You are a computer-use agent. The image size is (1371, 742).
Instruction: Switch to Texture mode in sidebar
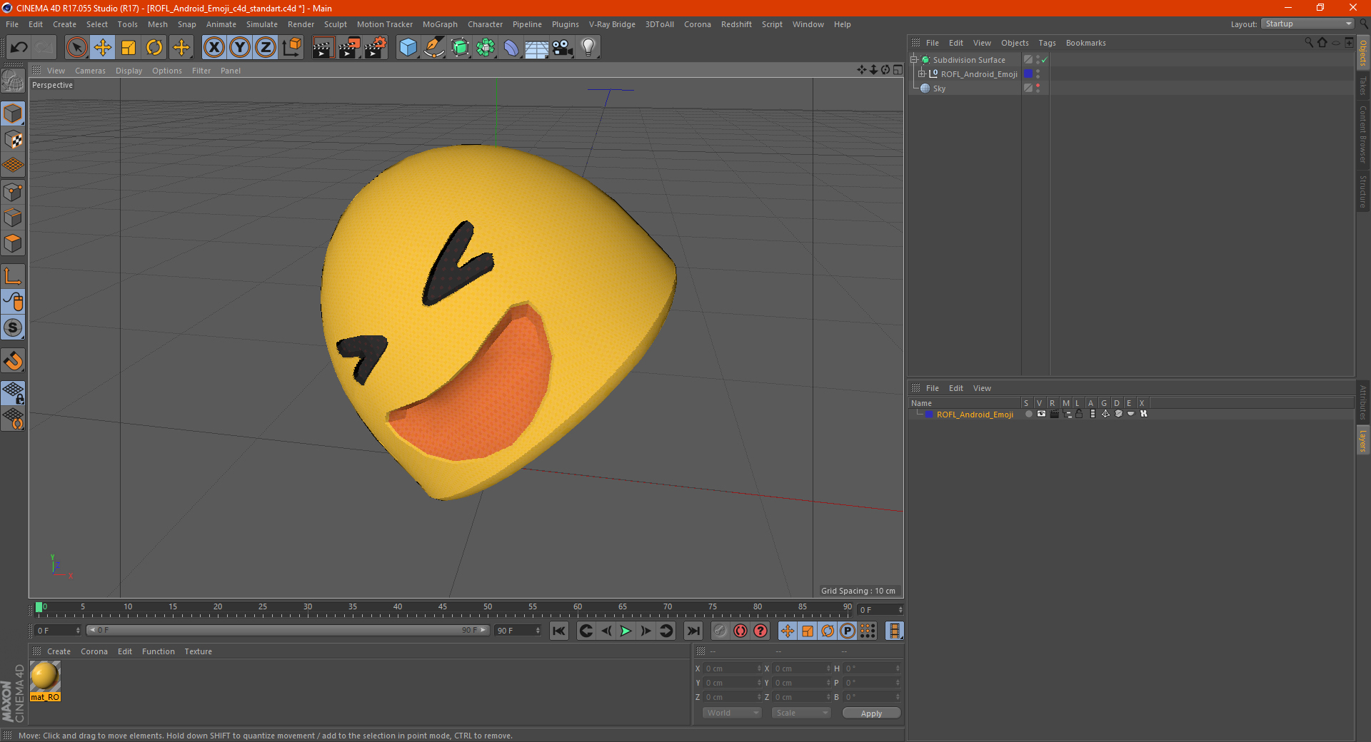[x=13, y=140]
